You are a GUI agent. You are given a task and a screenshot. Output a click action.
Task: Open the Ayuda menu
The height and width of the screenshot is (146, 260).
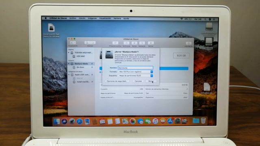pos(126,19)
